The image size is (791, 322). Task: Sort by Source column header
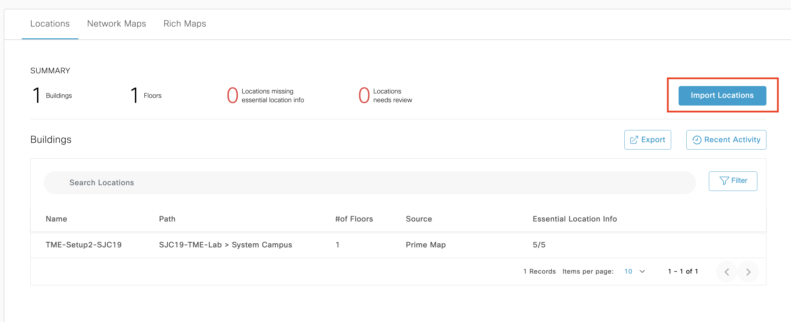pyautogui.click(x=419, y=219)
